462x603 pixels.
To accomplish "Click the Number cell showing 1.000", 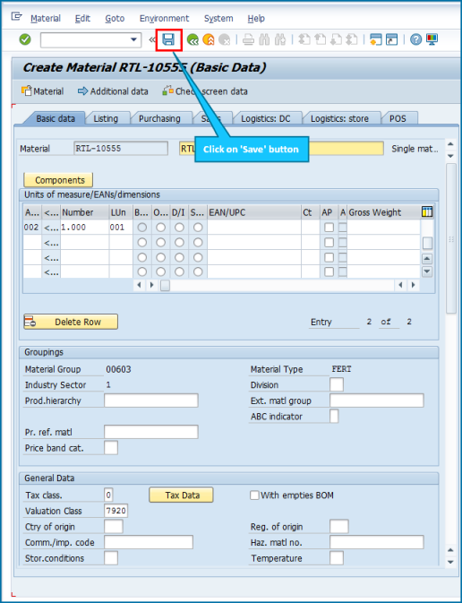I will pyautogui.click(x=84, y=228).
